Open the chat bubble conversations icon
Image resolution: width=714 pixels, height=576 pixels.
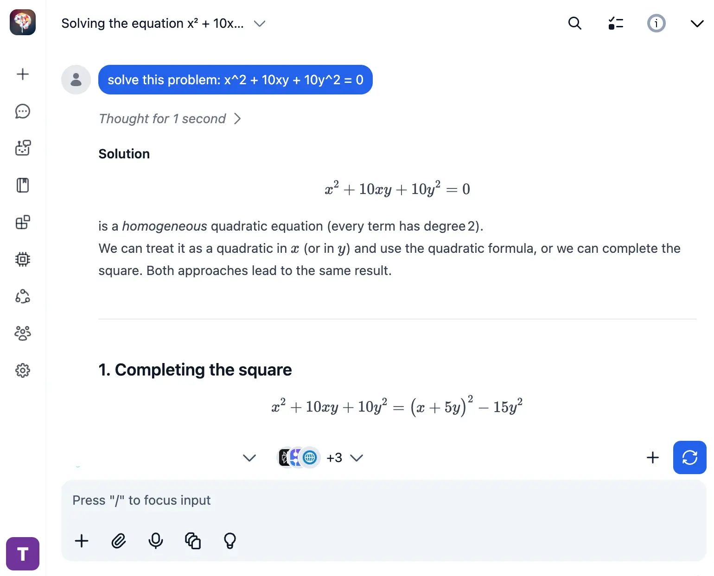coord(23,111)
